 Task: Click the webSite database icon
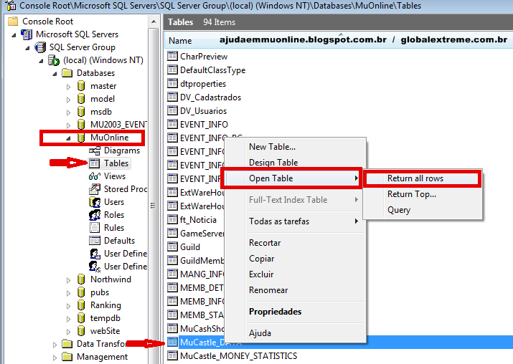pos(81,331)
